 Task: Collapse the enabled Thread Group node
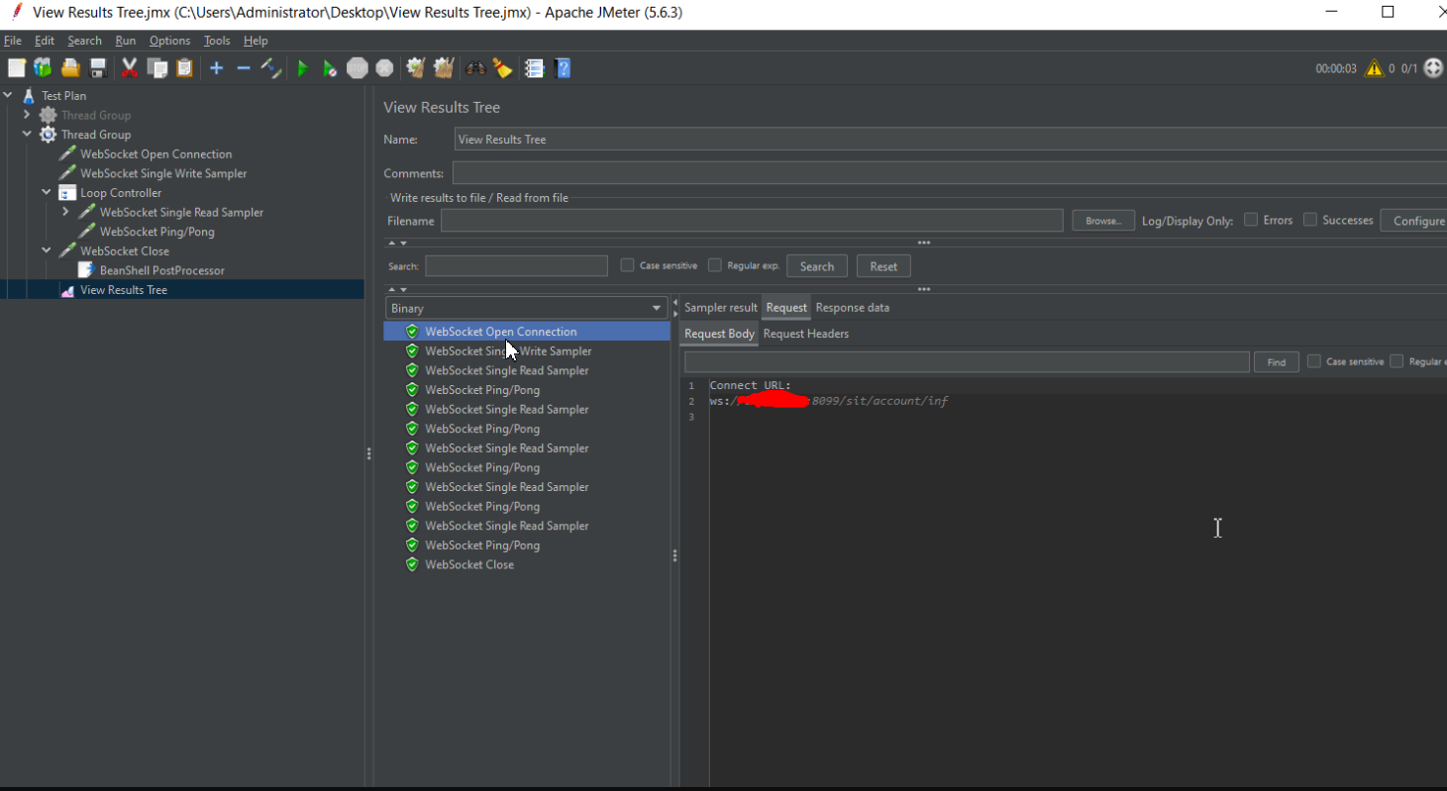tap(27, 135)
